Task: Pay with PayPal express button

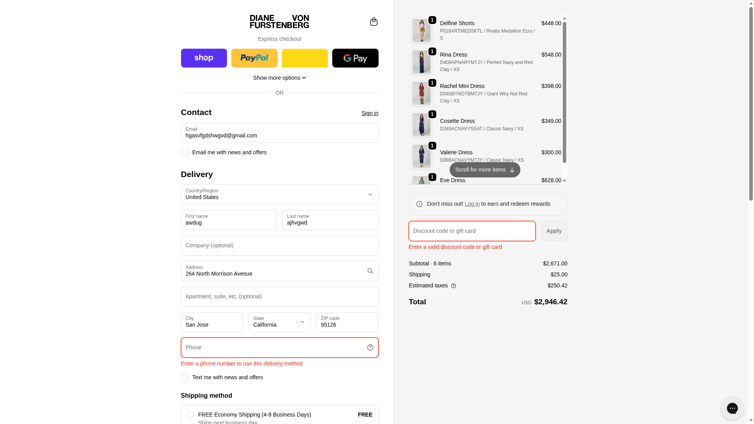Action: pyautogui.click(x=254, y=58)
